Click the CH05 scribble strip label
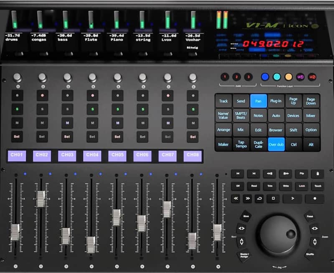The width and height of the screenshot is (334, 273). 117,156
